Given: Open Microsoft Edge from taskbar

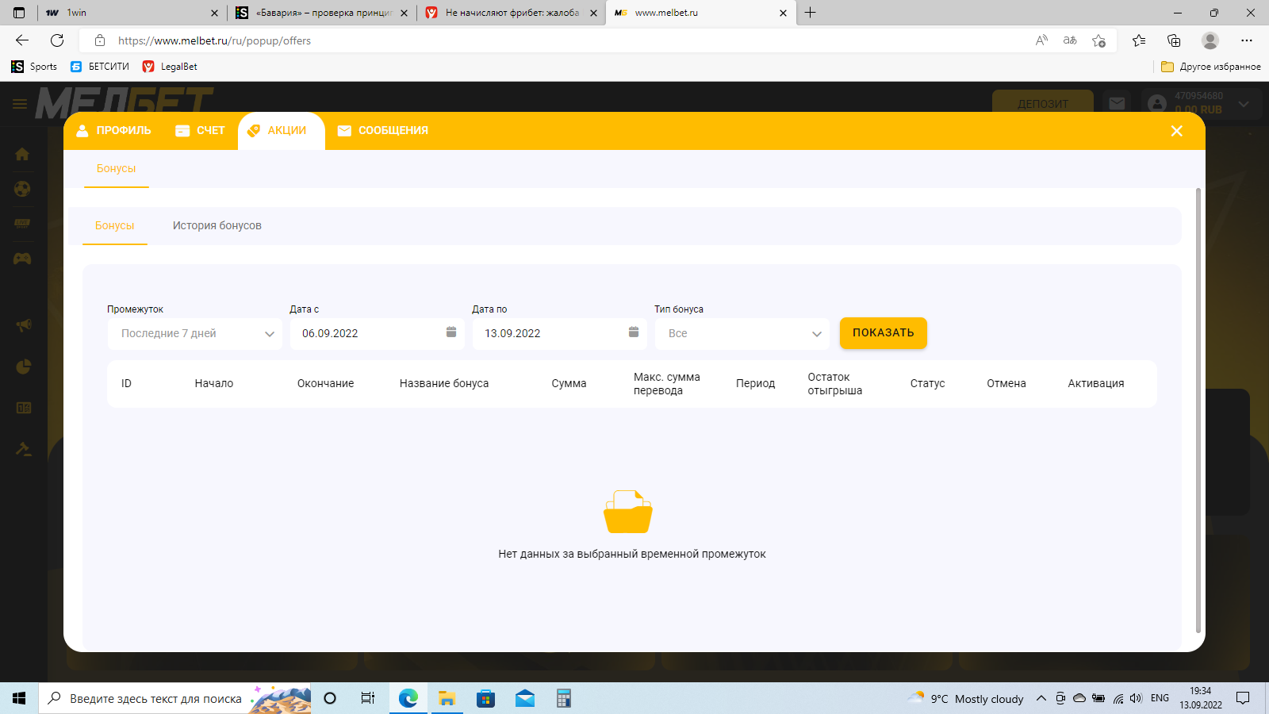Looking at the screenshot, I should click(408, 698).
